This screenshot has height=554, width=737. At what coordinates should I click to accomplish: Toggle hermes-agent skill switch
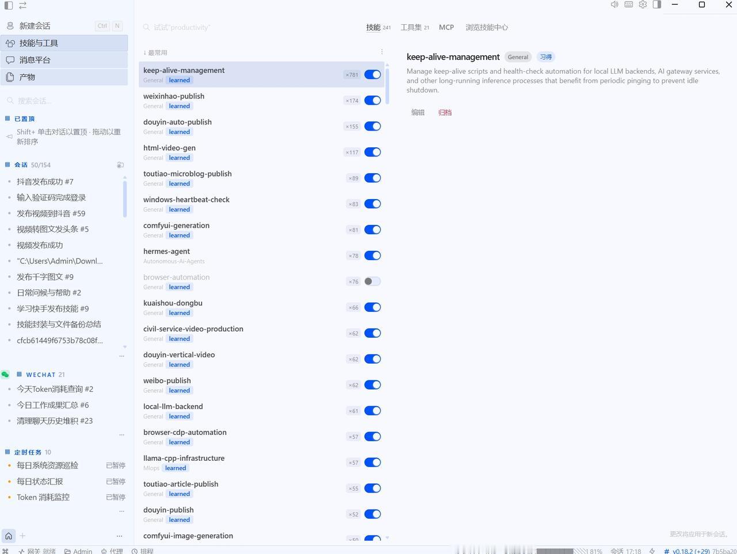(373, 256)
